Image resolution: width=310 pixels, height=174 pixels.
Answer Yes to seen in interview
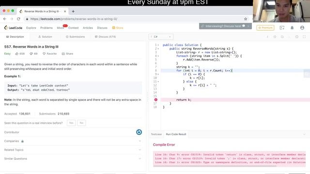coord(71,123)
